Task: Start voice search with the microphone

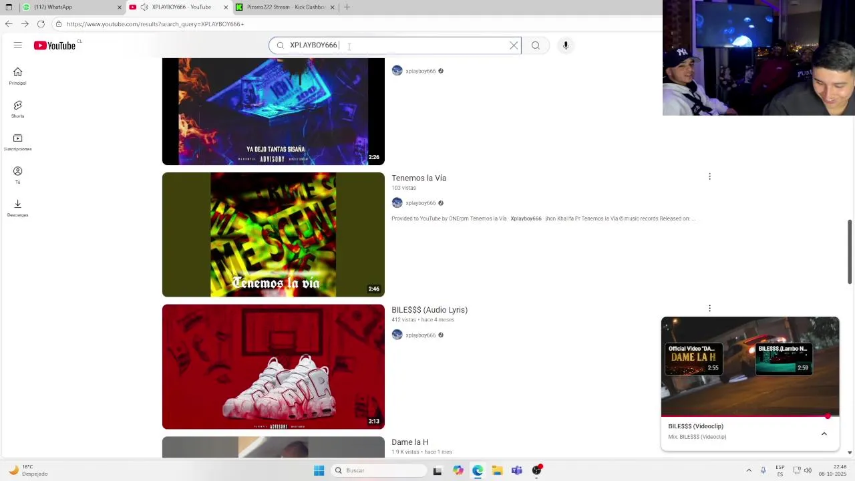Action: click(566, 45)
